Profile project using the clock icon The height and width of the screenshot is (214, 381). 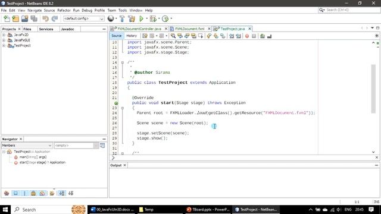(165, 18)
